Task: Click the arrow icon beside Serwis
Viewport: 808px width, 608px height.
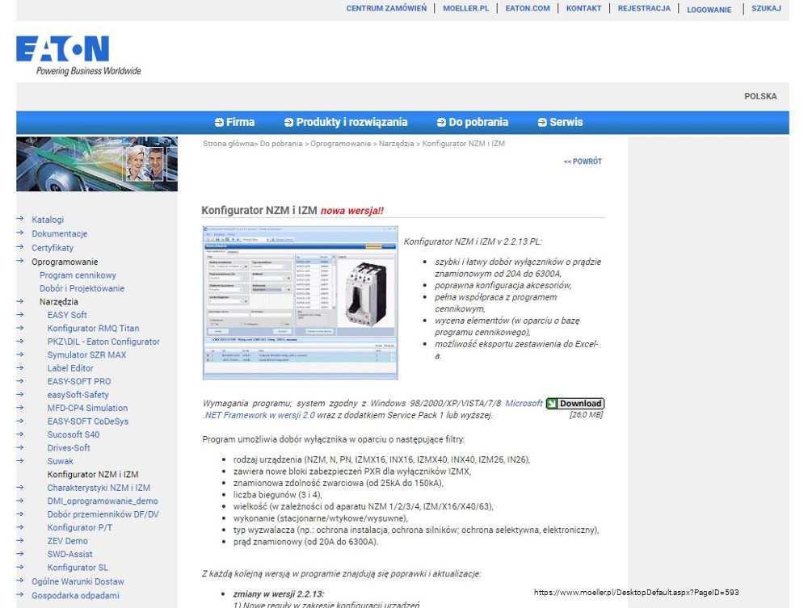Action: click(x=543, y=123)
